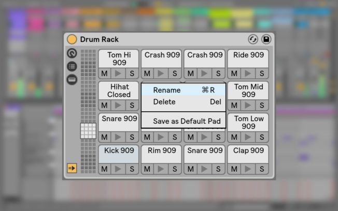The height and width of the screenshot is (211, 338).
Task: Click the Save Preset disk icon
Action: pos(266,39)
